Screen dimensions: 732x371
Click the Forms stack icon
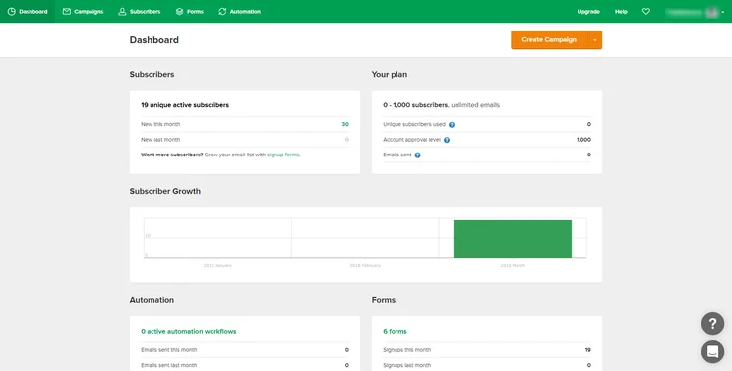click(x=180, y=11)
